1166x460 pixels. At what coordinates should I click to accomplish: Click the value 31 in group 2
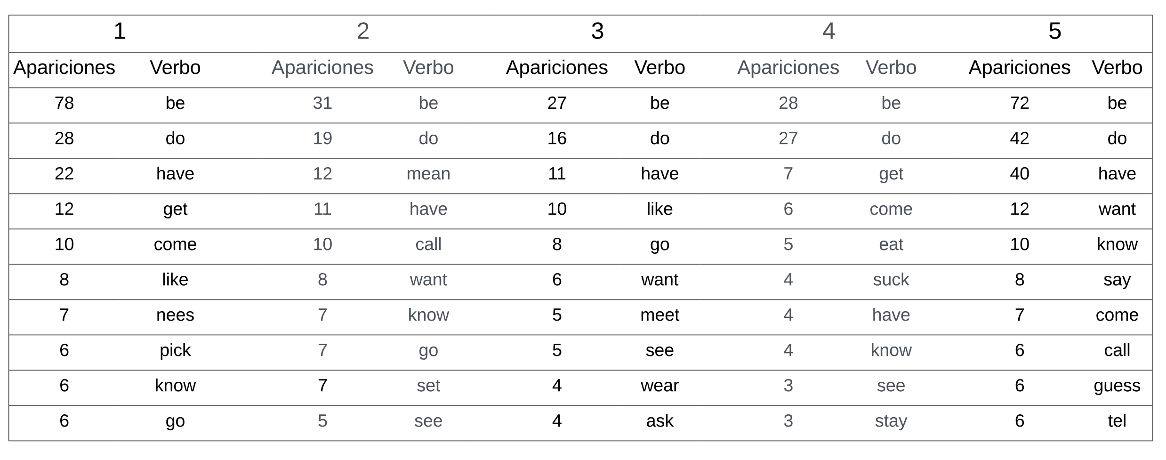(x=322, y=103)
